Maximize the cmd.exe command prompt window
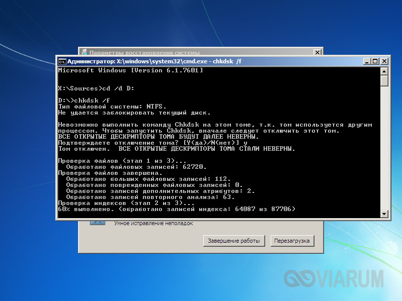The width and height of the screenshot is (402, 301). tap(375, 61)
